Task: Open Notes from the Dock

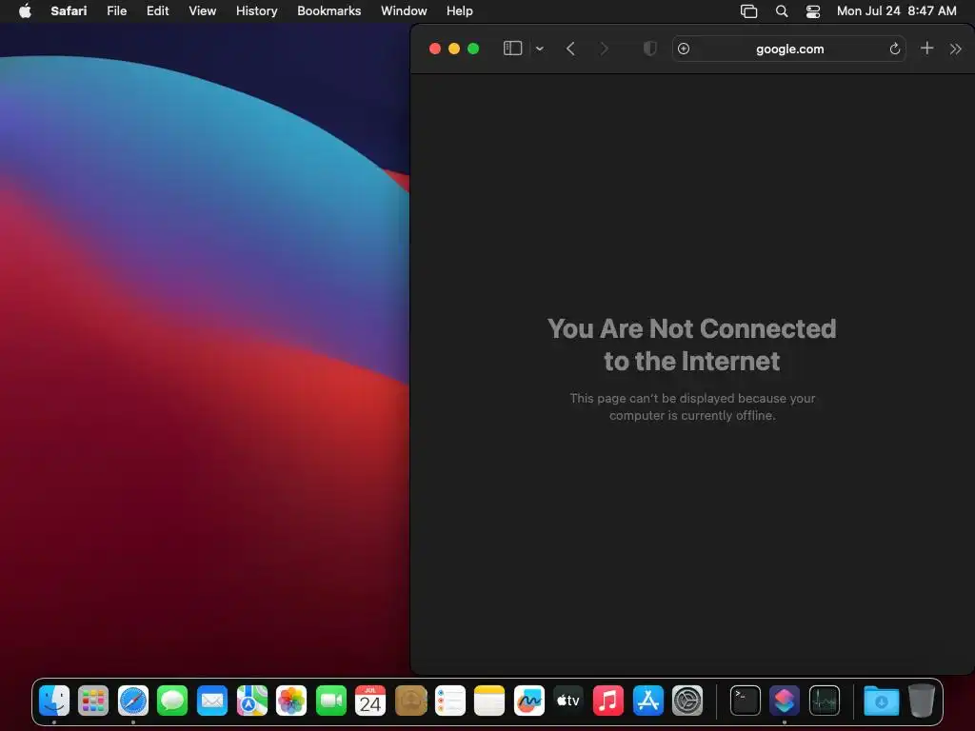Action: (x=489, y=701)
